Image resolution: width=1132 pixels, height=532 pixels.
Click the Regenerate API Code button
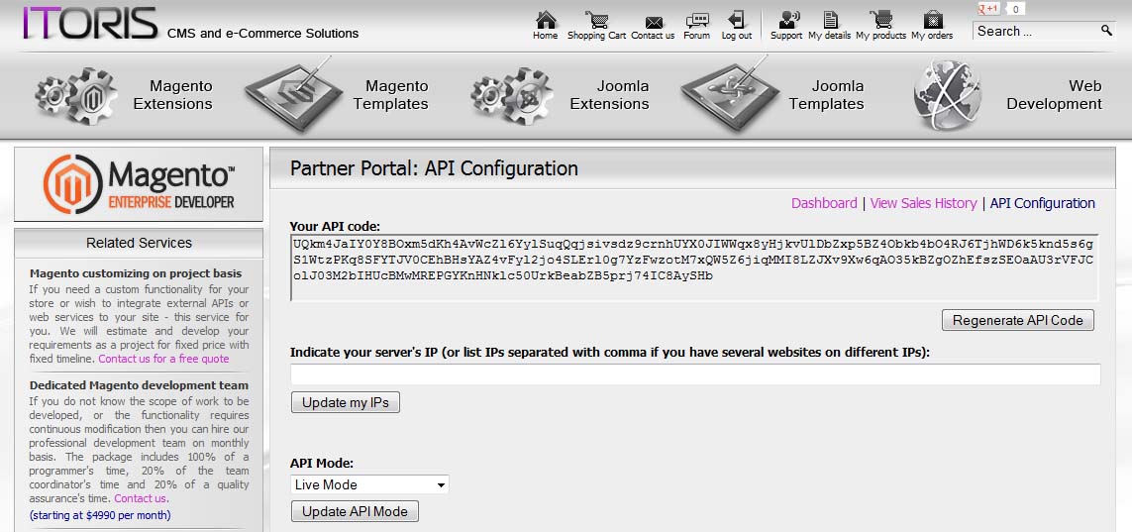pos(1018,321)
